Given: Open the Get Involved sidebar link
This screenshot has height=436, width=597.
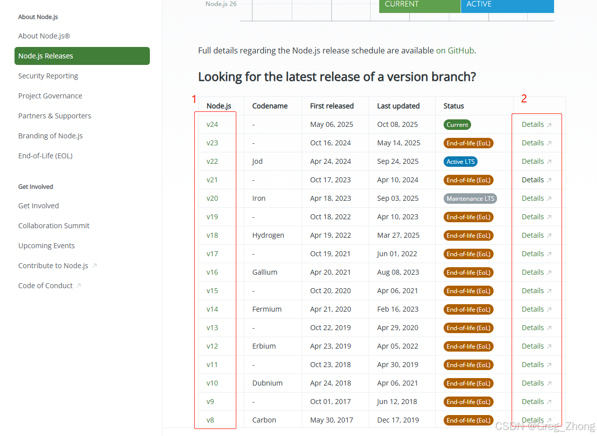Looking at the screenshot, I should 38,206.
